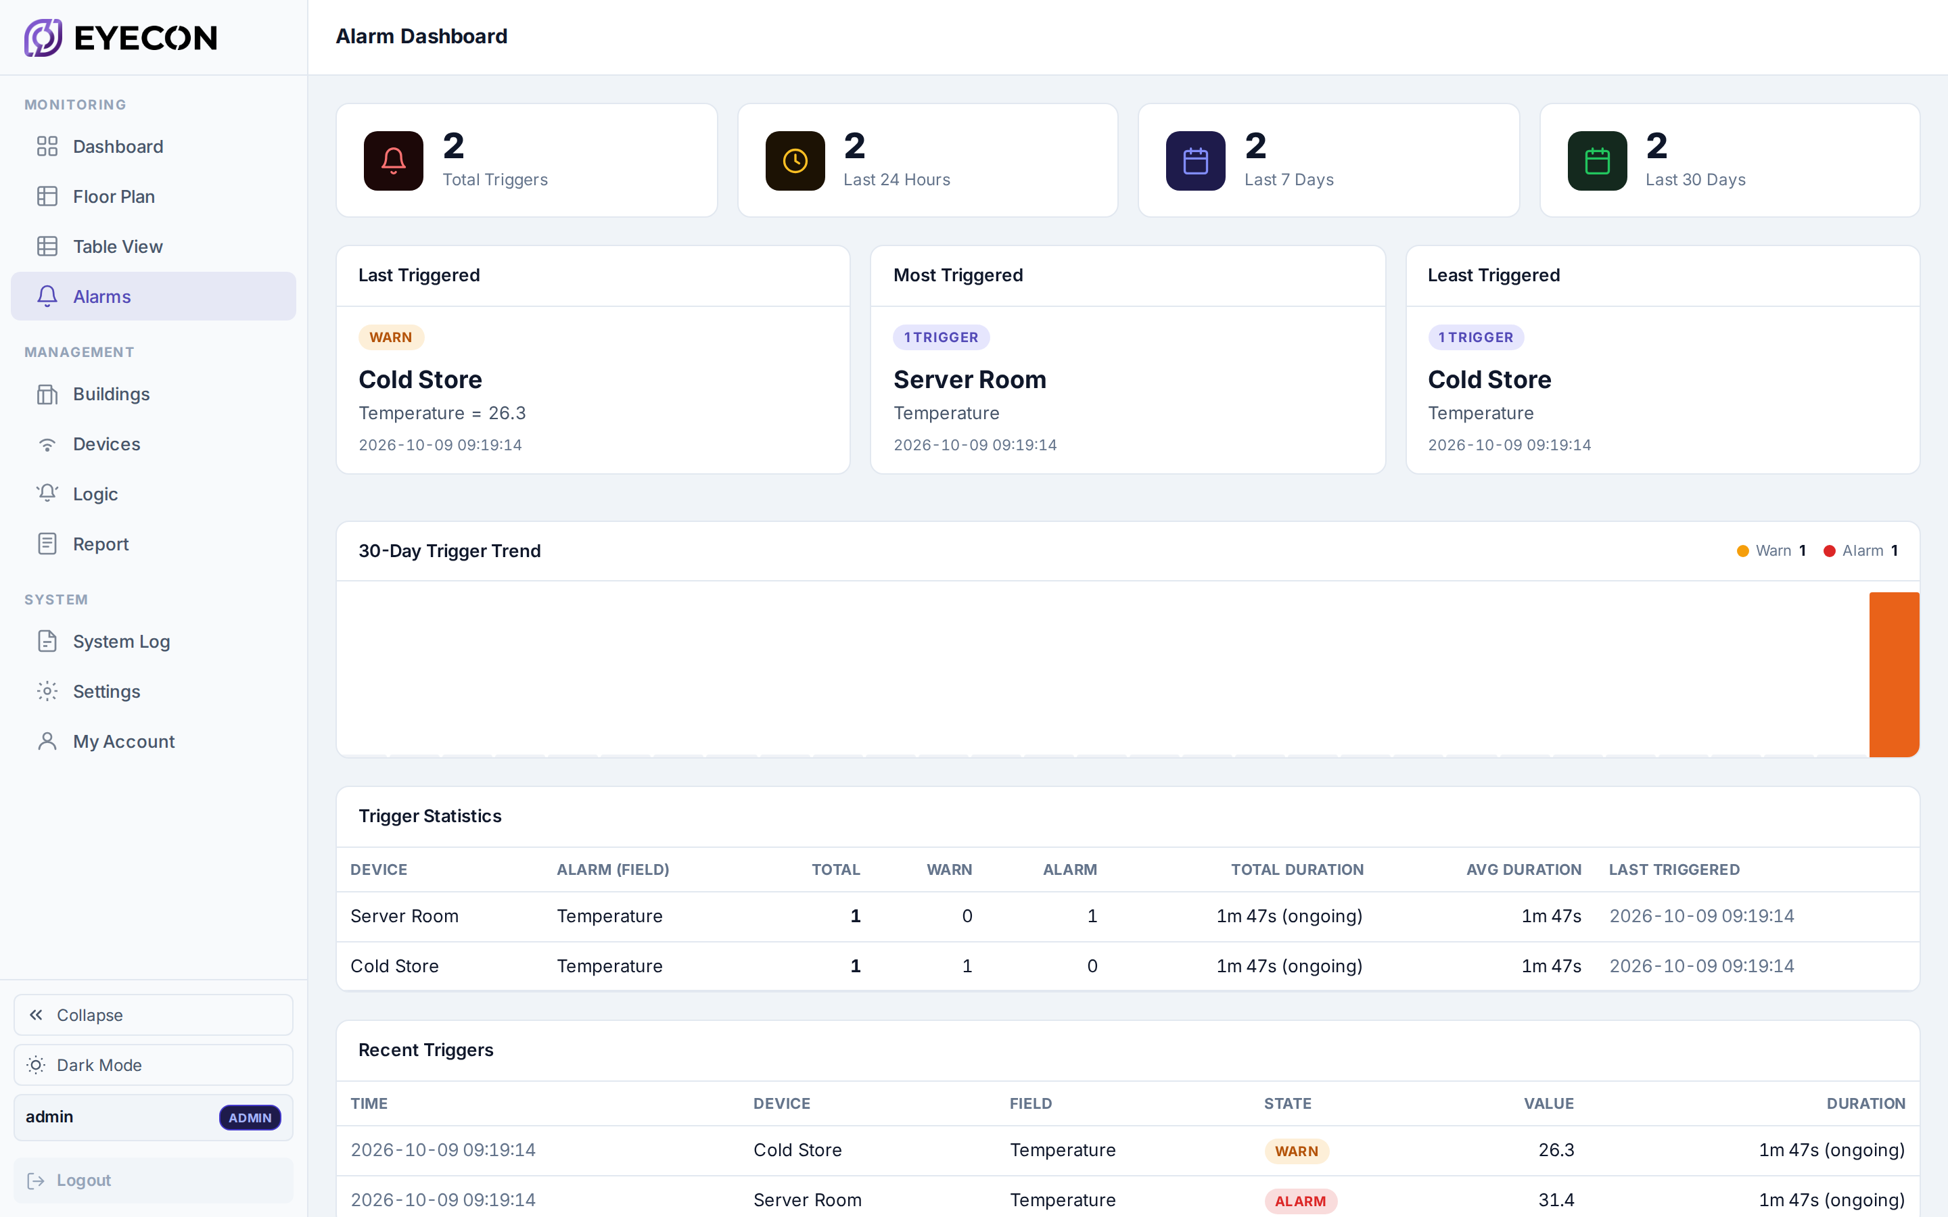This screenshot has width=1948, height=1217.
Task: Click Server Room in Most Triggered card
Action: point(970,379)
